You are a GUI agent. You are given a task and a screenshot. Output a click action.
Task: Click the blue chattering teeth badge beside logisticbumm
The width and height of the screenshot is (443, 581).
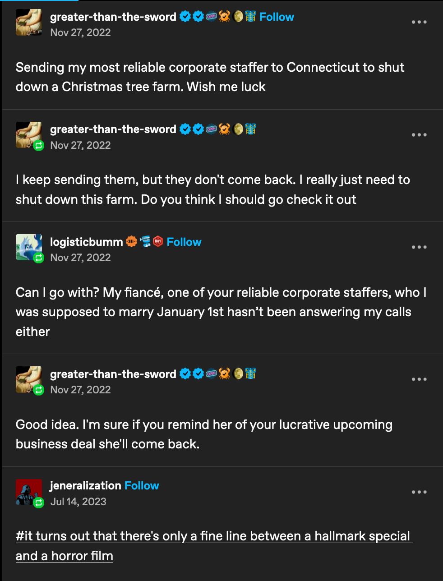145,242
